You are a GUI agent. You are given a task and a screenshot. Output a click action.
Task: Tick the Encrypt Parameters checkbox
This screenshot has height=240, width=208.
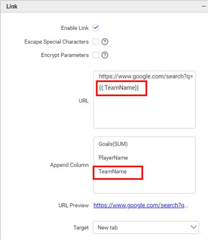click(x=96, y=55)
